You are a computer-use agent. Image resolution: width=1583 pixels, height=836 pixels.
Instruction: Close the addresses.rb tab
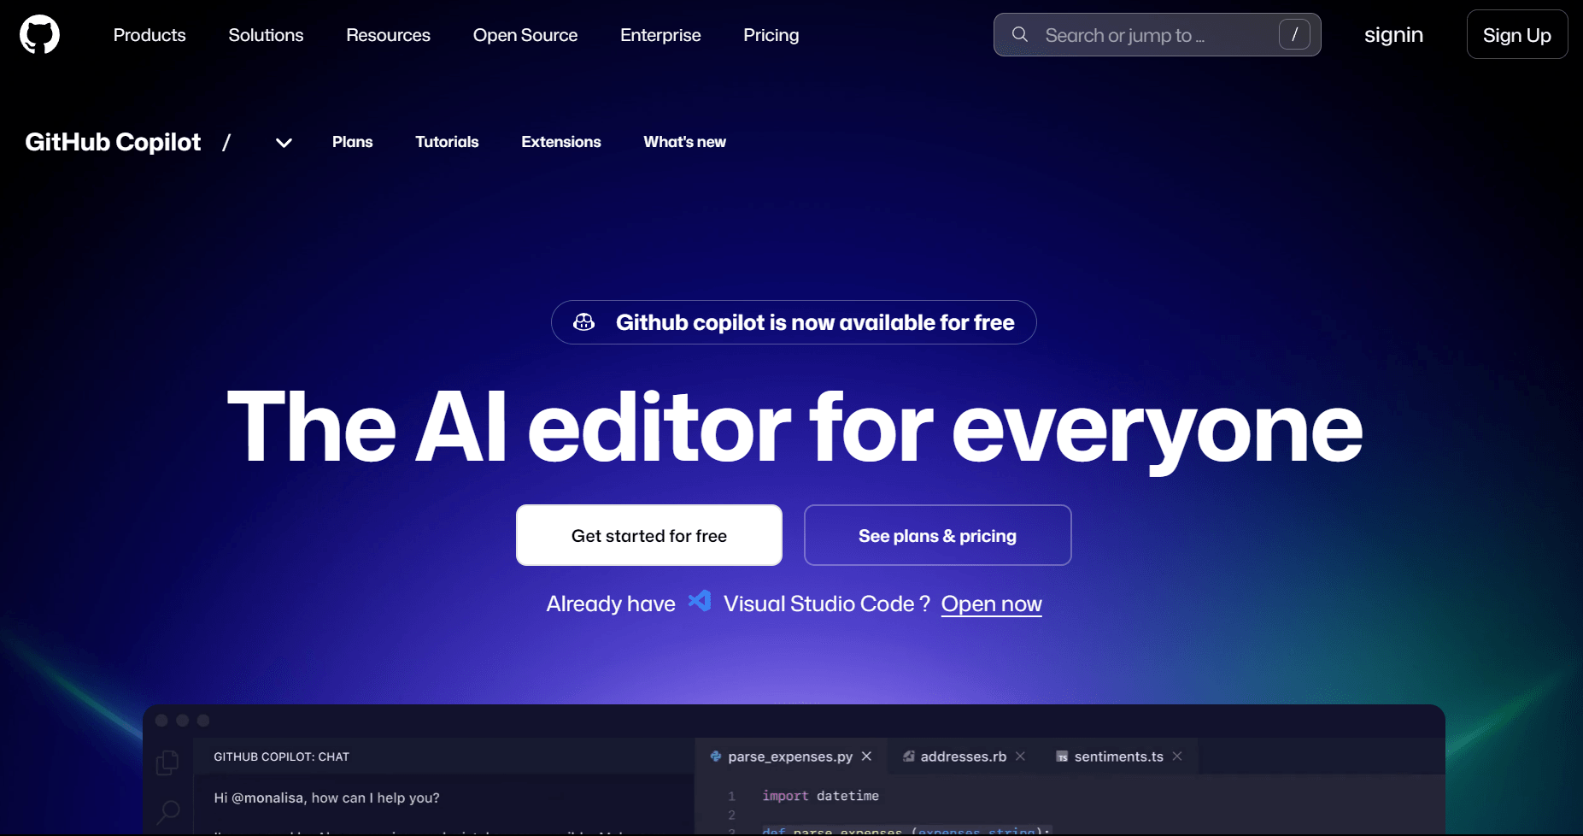point(1020,757)
